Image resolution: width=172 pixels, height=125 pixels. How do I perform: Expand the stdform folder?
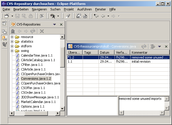[12, 46]
